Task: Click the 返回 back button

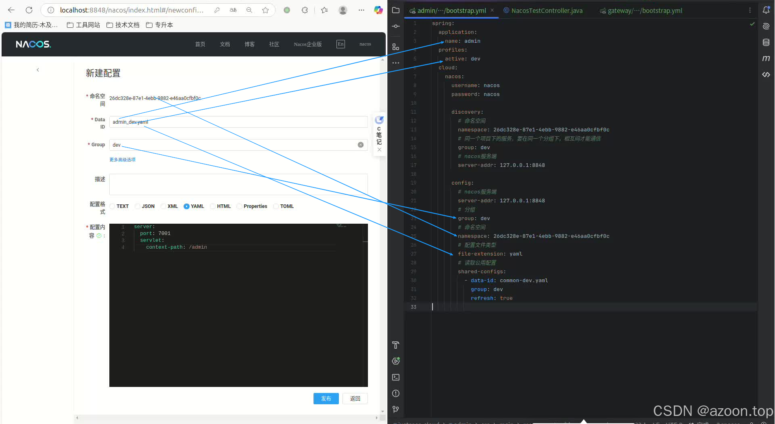Action: (x=355, y=399)
